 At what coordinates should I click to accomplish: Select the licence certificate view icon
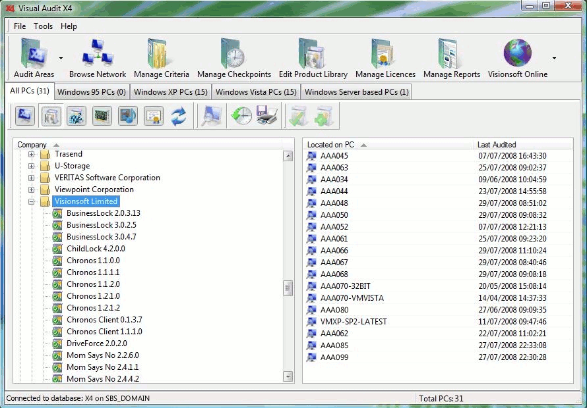click(x=153, y=116)
